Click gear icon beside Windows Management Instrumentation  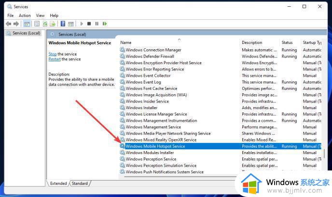pyautogui.click(x=123, y=120)
